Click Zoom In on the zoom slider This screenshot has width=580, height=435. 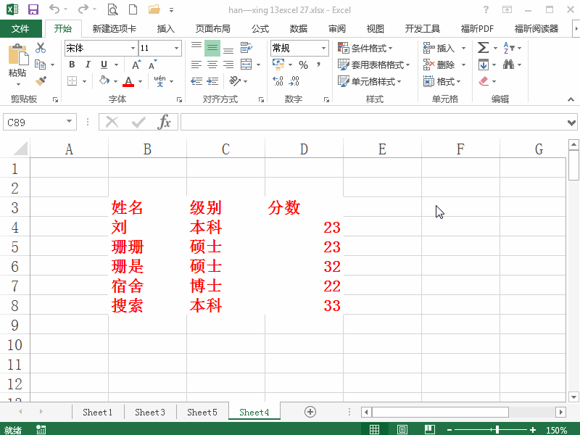pos(533,428)
